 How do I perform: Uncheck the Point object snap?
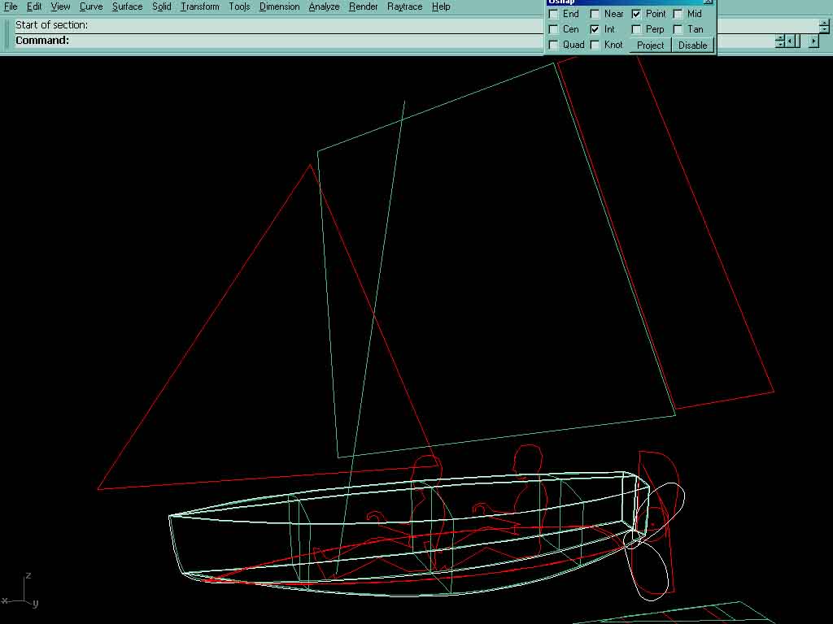coord(636,14)
